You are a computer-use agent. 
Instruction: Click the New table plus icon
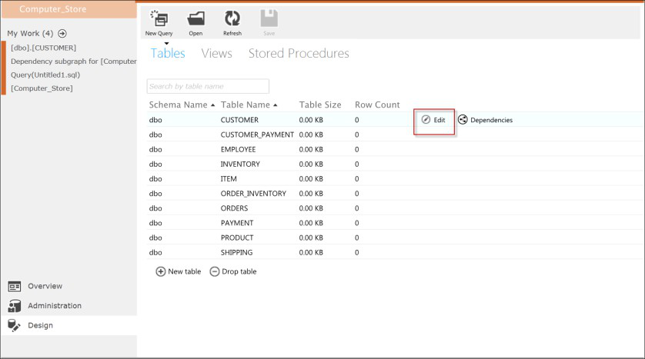point(161,271)
